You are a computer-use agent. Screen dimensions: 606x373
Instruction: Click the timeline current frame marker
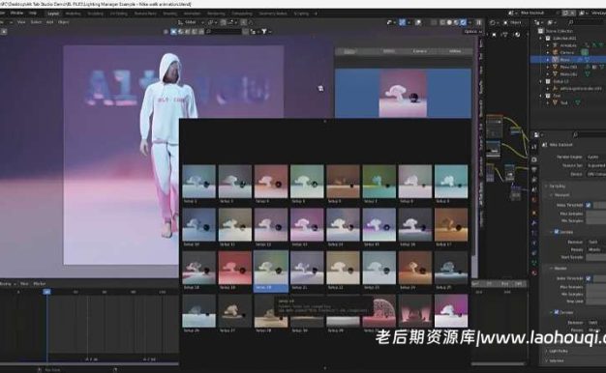pos(46,292)
